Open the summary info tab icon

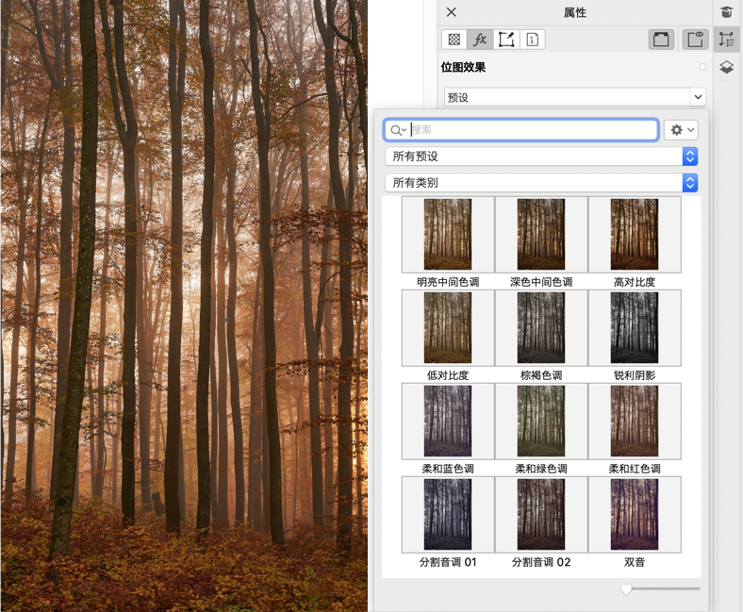pyautogui.click(x=533, y=40)
